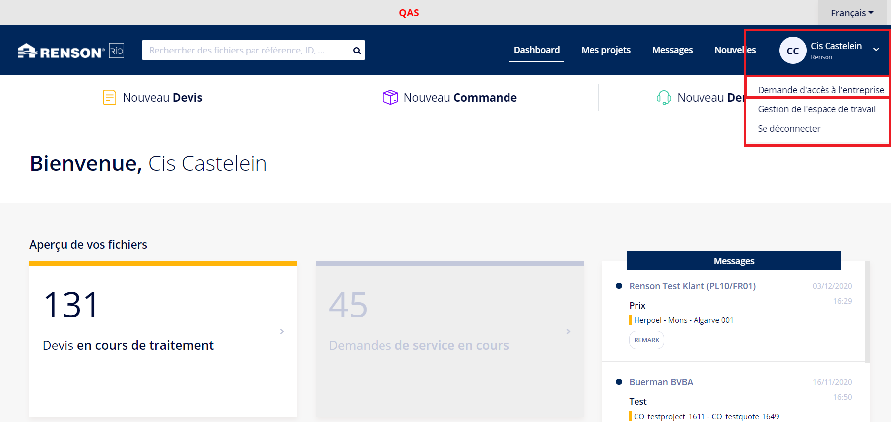Focus the file search input field

tap(246, 51)
